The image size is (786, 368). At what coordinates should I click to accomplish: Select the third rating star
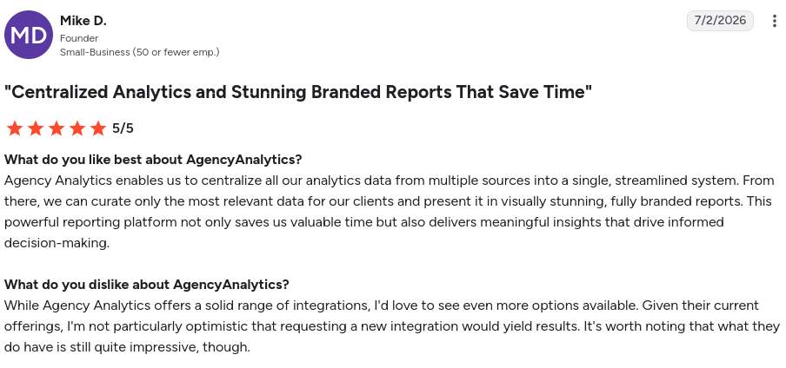(x=57, y=128)
